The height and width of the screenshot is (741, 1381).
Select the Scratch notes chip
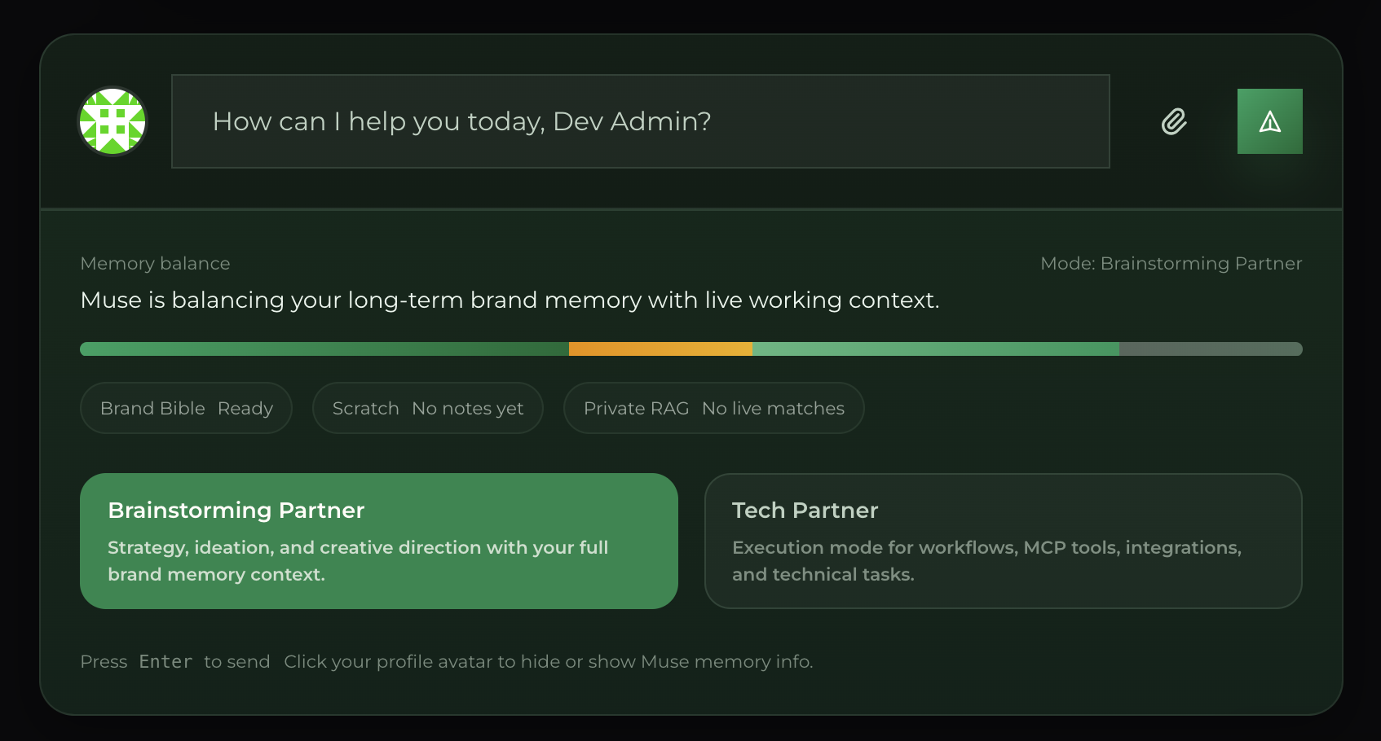click(x=427, y=408)
